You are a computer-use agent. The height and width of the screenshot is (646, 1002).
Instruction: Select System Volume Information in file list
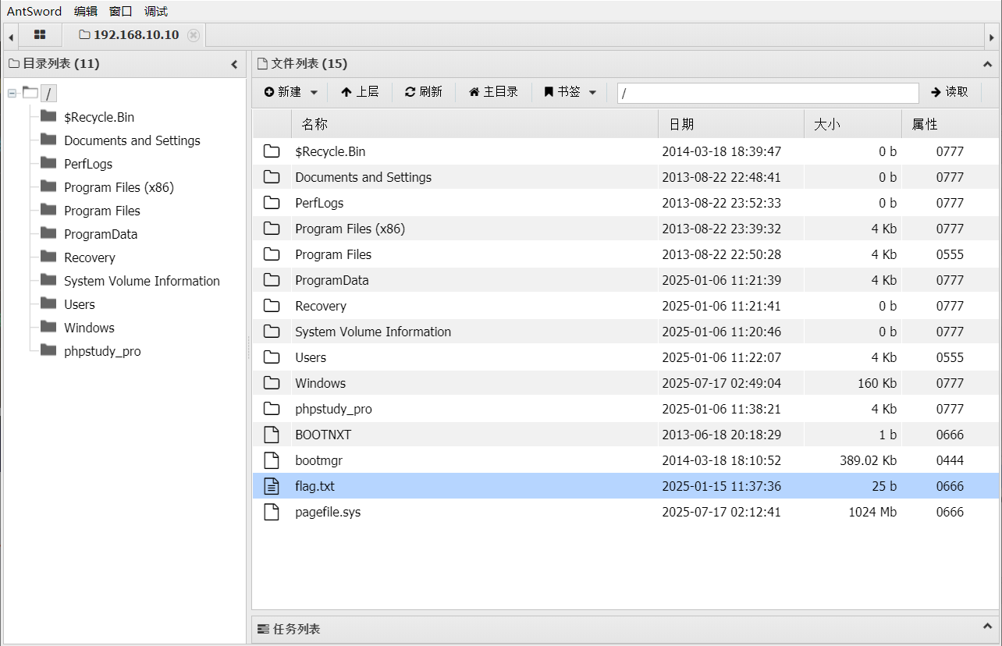(626, 332)
